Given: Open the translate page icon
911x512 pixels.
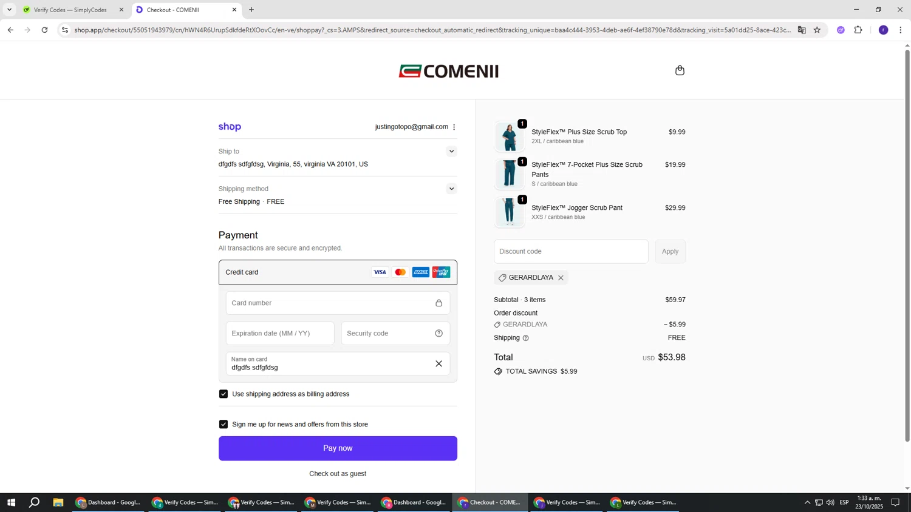Looking at the screenshot, I should (x=802, y=30).
